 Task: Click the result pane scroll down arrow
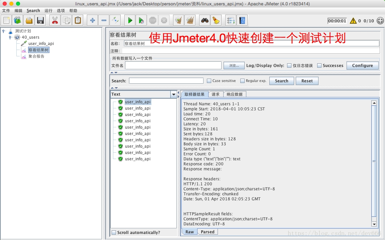pos(374,224)
